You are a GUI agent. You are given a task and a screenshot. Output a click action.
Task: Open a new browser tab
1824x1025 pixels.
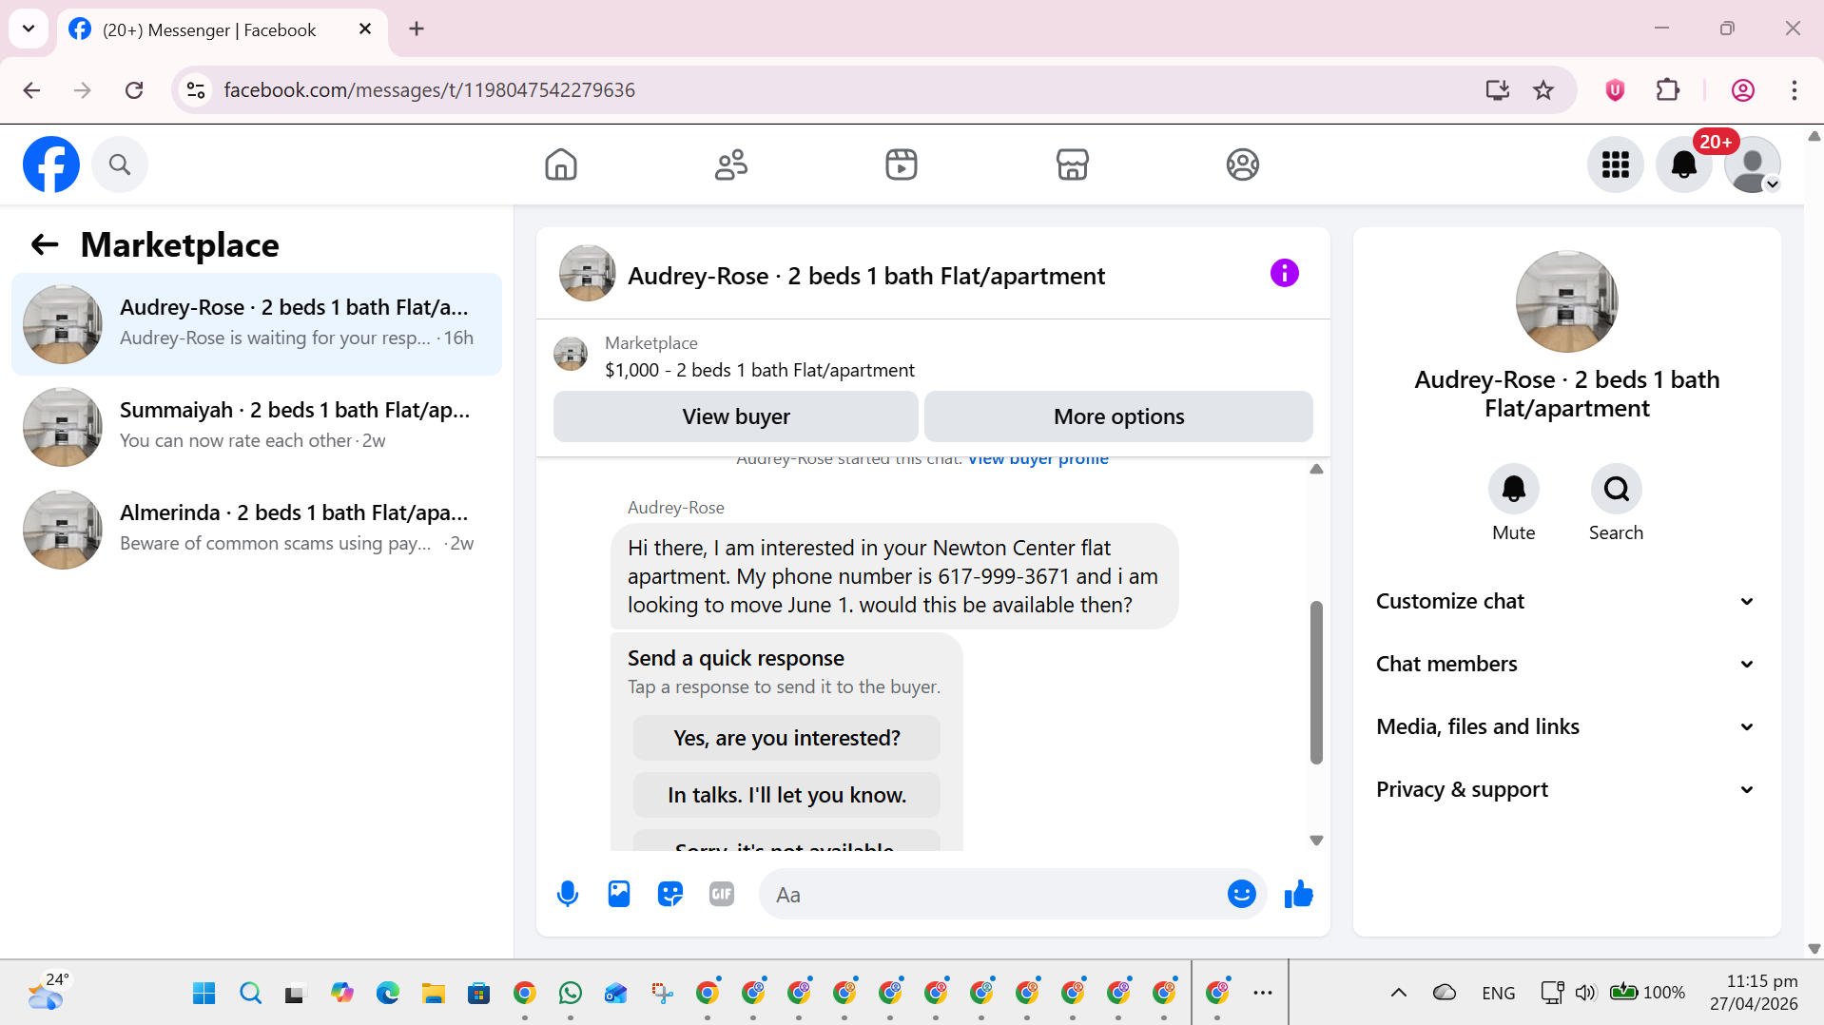(x=417, y=29)
